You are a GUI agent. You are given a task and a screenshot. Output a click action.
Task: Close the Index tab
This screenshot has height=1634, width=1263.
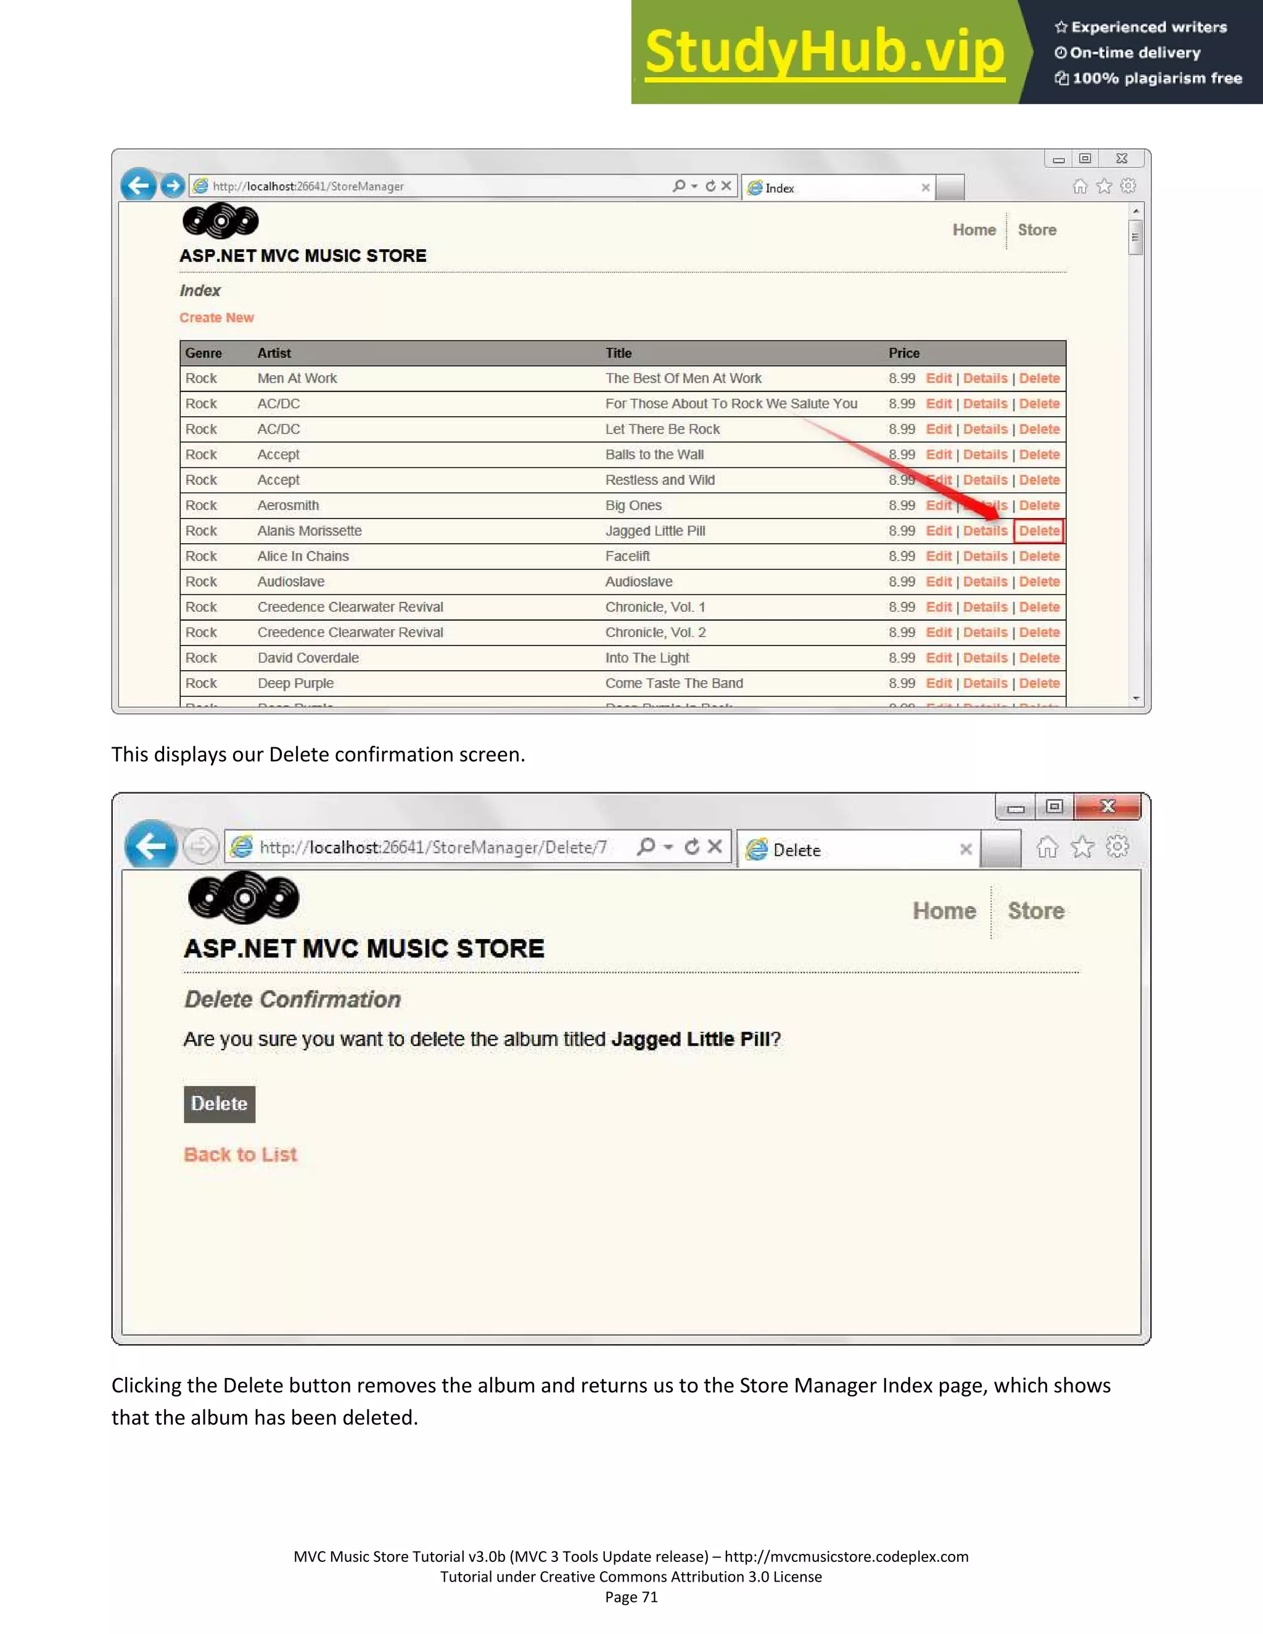click(x=926, y=188)
